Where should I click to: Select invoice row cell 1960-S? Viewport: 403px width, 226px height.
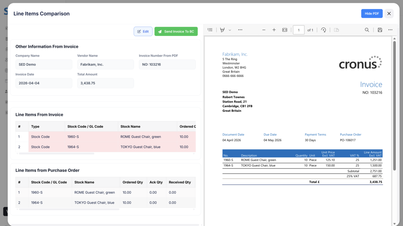tap(91, 137)
